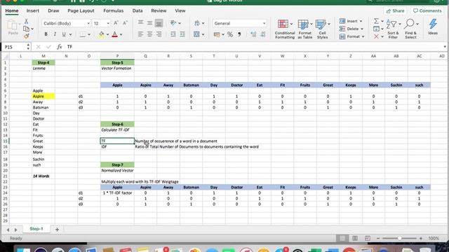The height and width of the screenshot is (252, 449).
Task: Select bottom vertical alignment
Action: tap(159, 23)
